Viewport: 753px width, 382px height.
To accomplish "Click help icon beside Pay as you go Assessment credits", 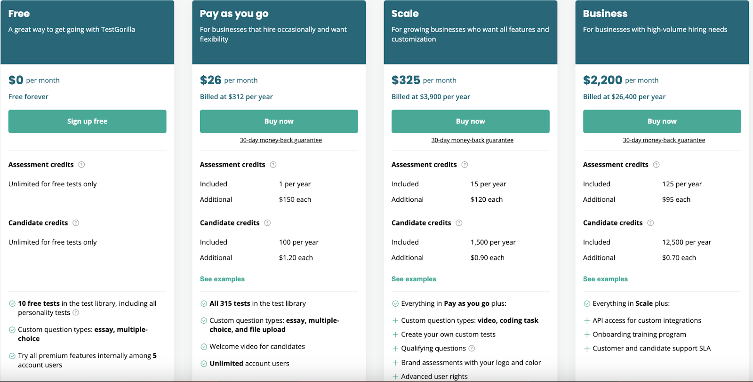I will [x=273, y=165].
